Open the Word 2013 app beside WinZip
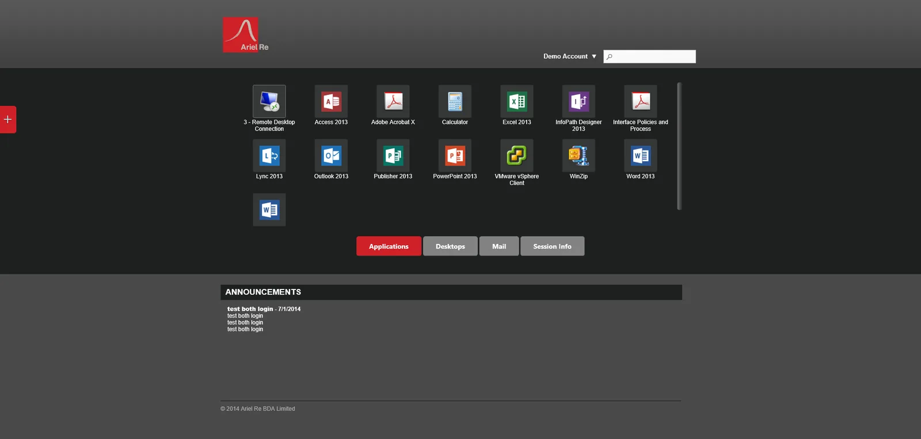 [641, 156]
